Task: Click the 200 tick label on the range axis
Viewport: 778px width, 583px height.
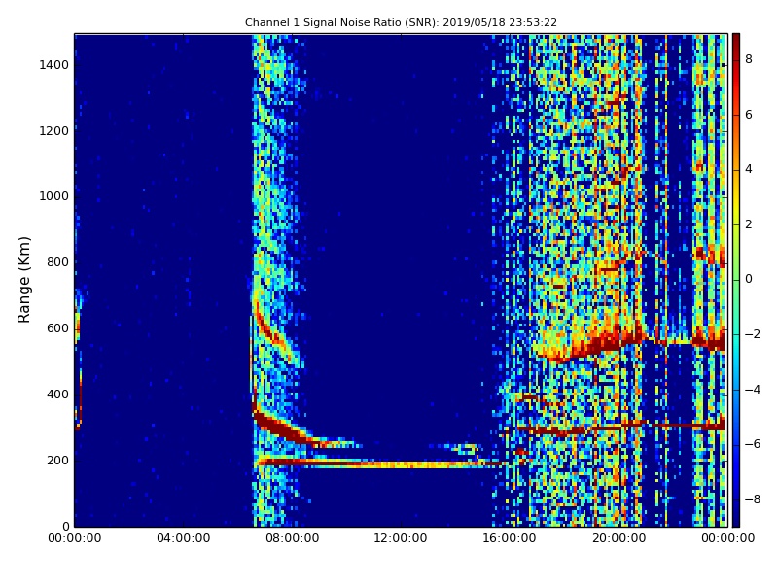Action: point(57,460)
